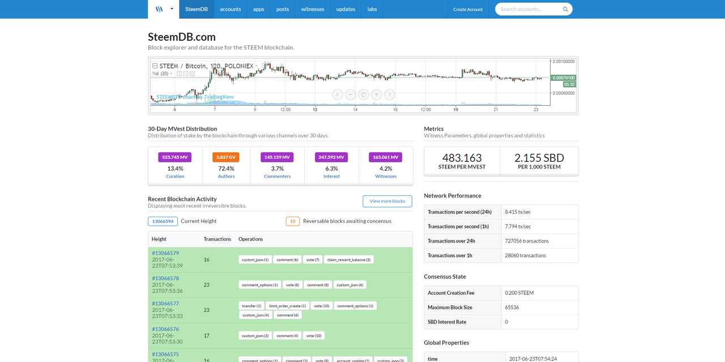Click the 145.159 MV Commenters badge
Image resolution: width=725 pixels, height=362 pixels.
(277, 157)
